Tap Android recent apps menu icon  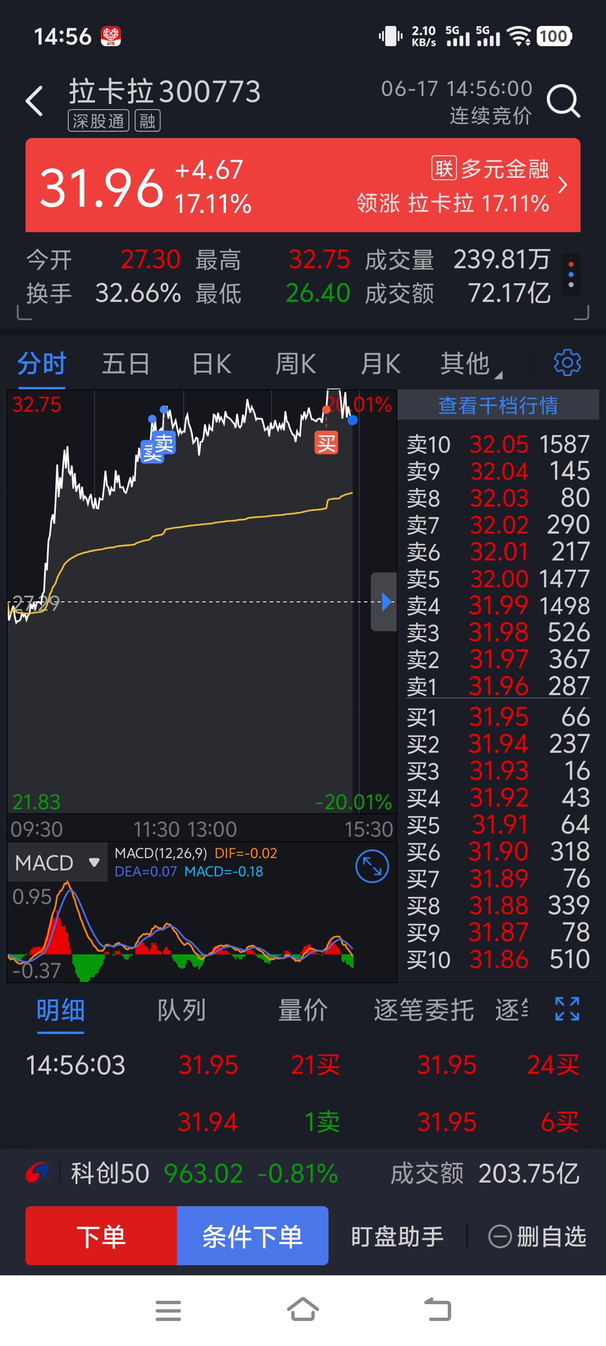click(168, 1310)
